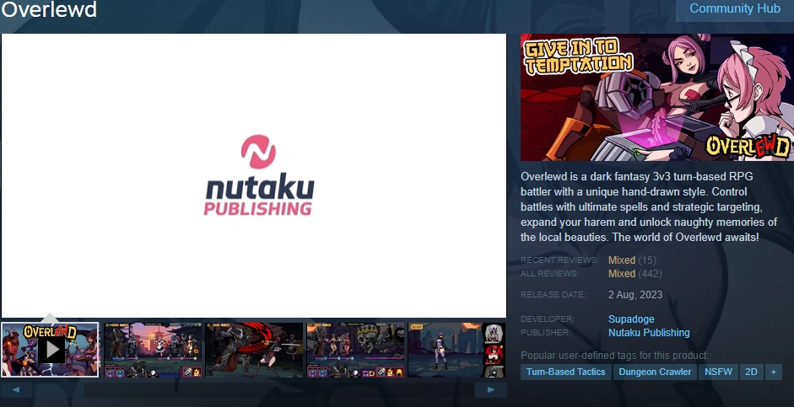Click the Give In To Temptation header image
The height and width of the screenshot is (407, 794).
pos(657,97)
